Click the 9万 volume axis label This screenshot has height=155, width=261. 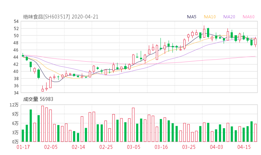point(15,114)
